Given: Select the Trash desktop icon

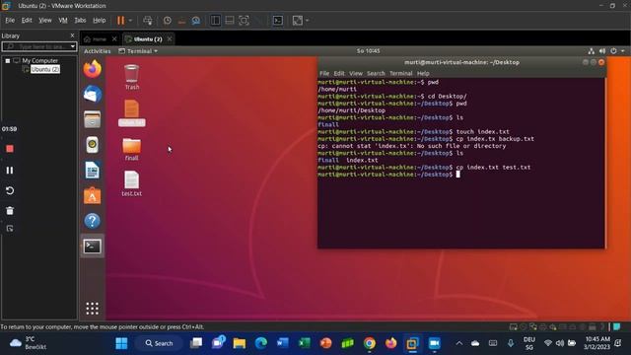Looking at the screenshot, I should 131,77.
